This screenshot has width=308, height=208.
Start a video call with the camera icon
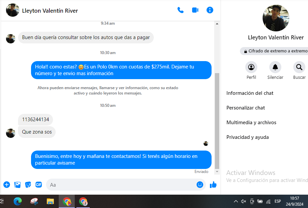tap(195, 10)
